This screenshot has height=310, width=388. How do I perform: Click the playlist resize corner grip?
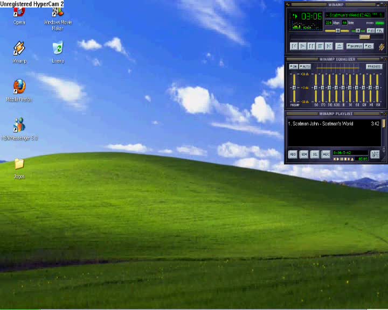(384, 159)
